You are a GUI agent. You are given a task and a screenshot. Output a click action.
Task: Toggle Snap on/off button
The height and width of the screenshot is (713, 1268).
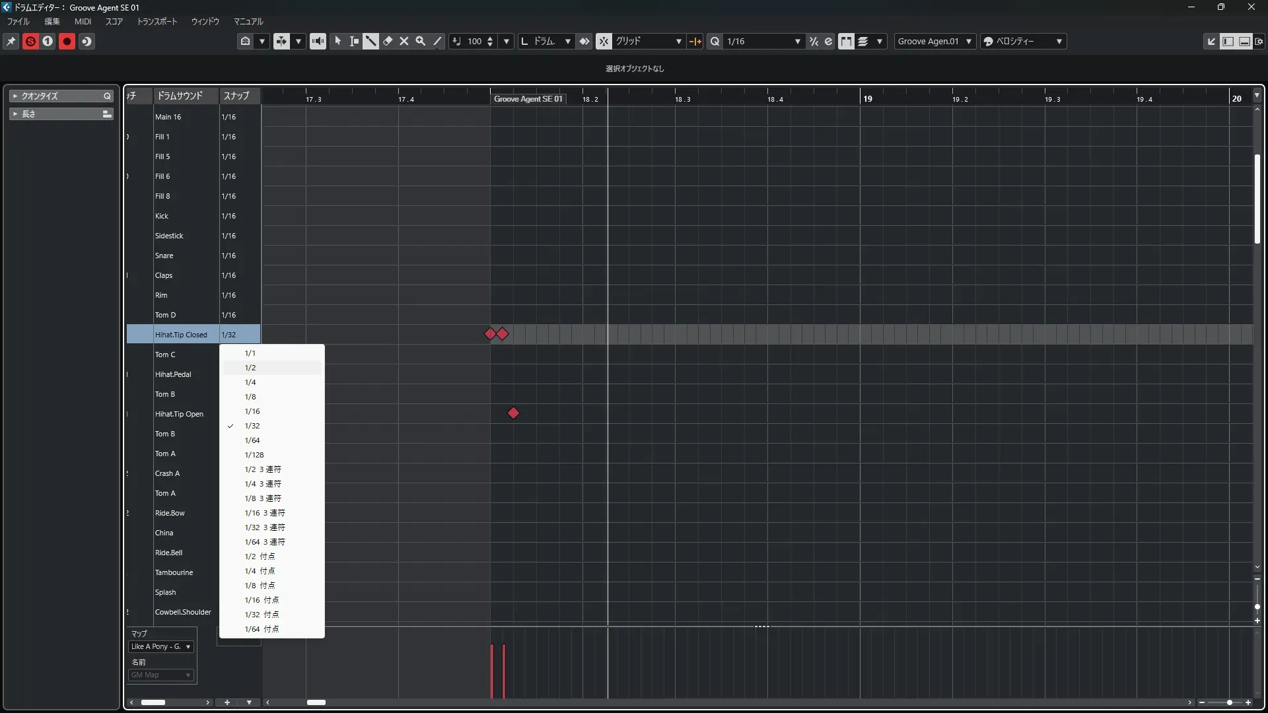604,41
